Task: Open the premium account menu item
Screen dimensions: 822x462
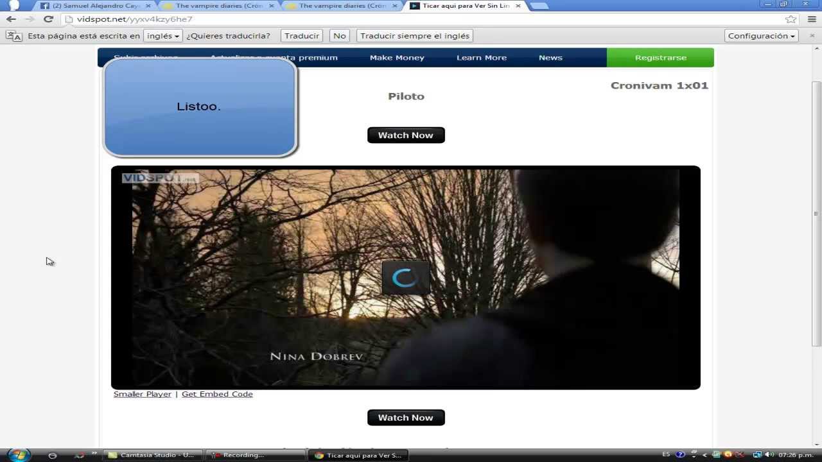Action: point(274,58)
